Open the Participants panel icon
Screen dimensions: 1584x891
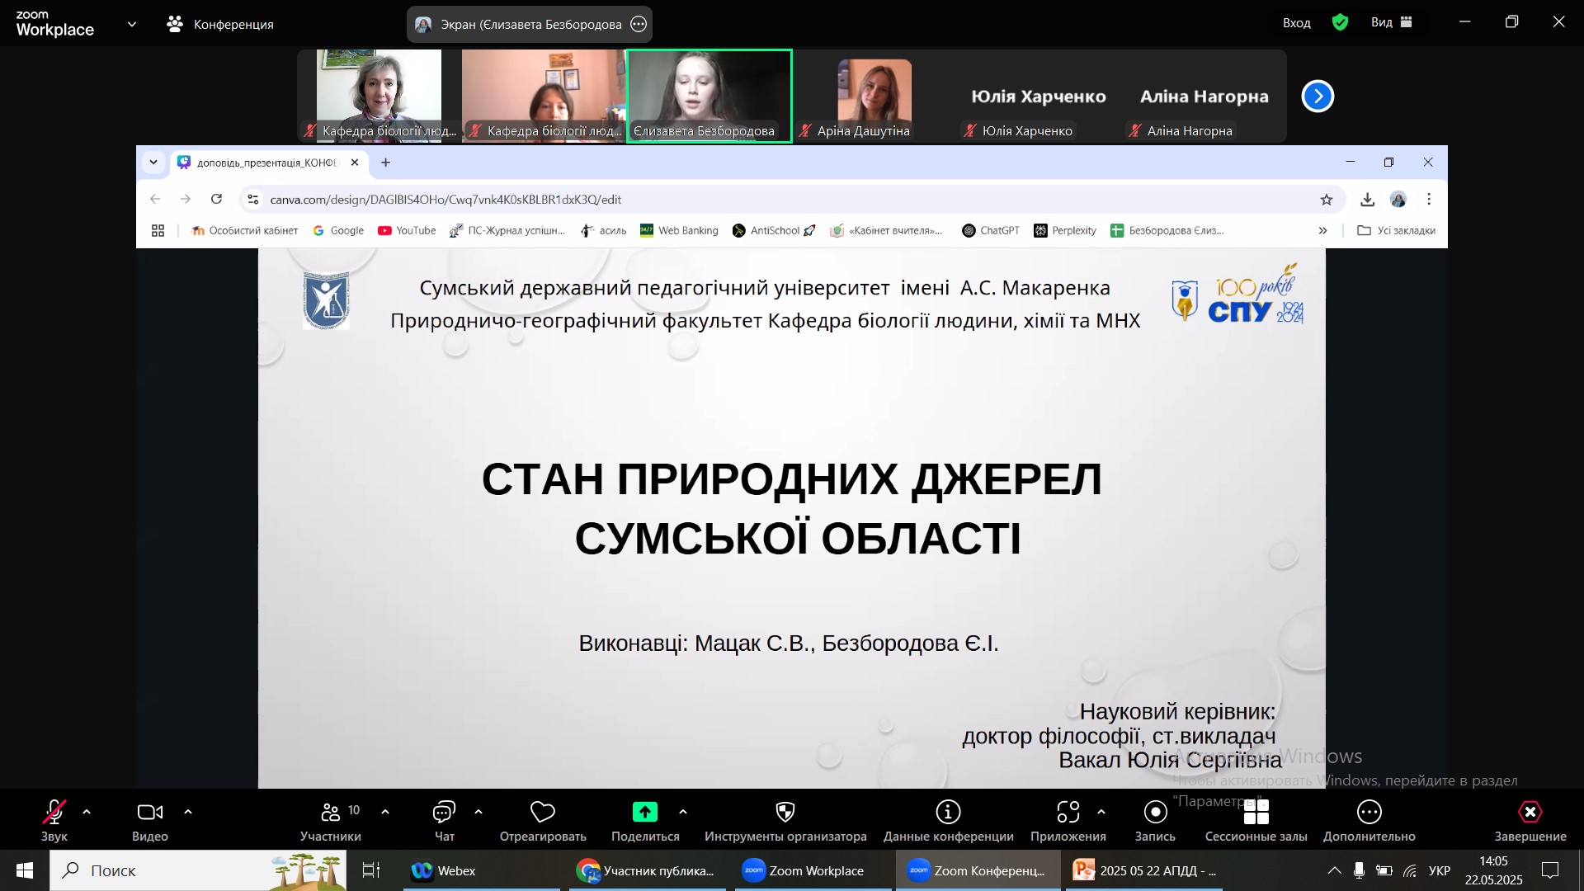tap(331, 813)
